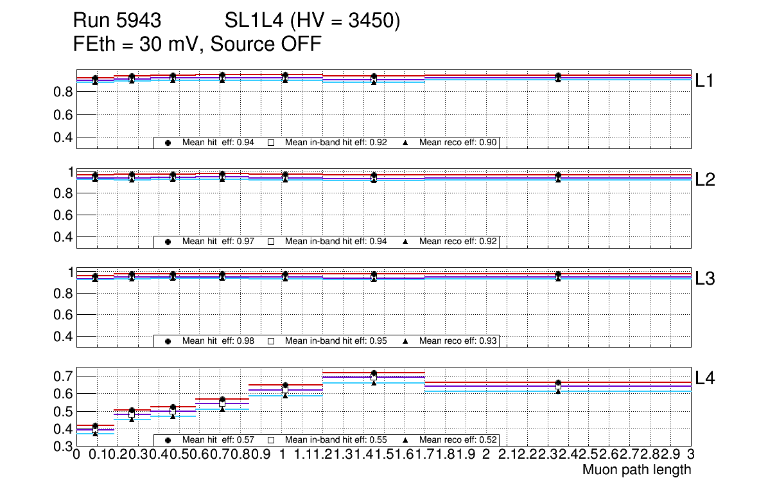Click the open square legend marker in L4 panel

[x=270, y=440]
